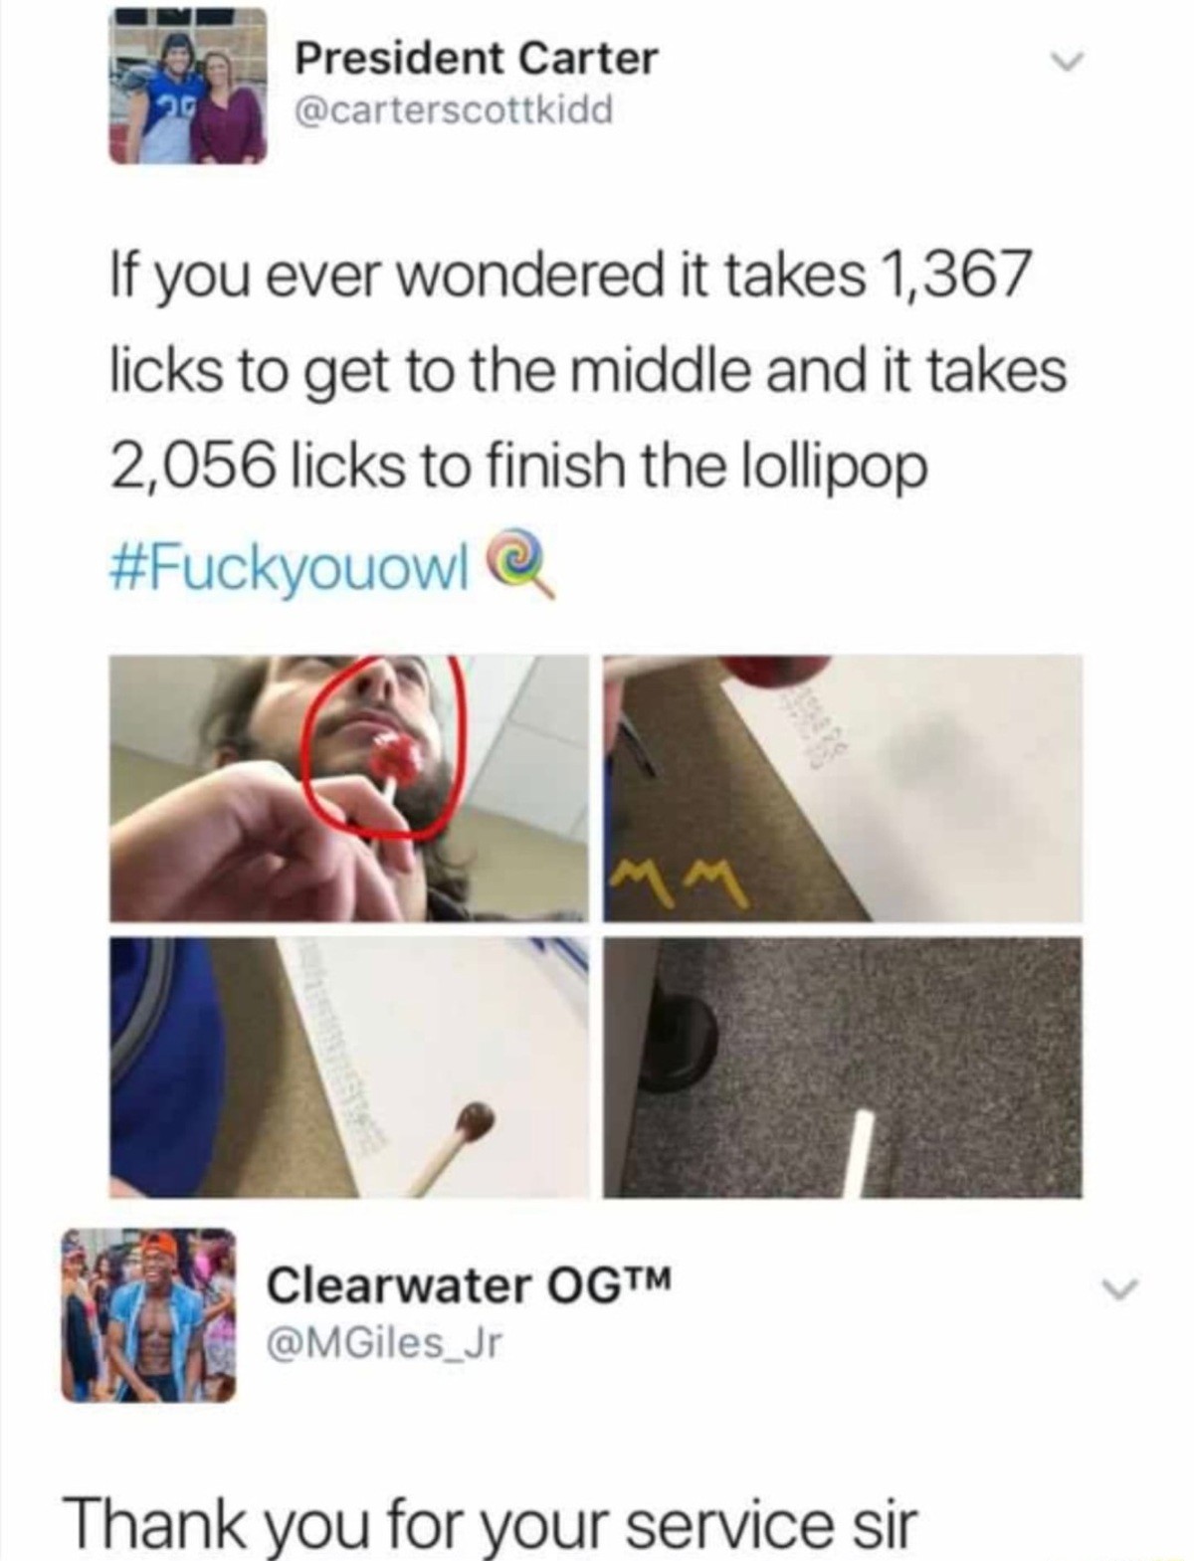The width and height of the screenshot is (1194, 1561).
Task: Open the @carterscottkidd handle
Action: [454, 110]
